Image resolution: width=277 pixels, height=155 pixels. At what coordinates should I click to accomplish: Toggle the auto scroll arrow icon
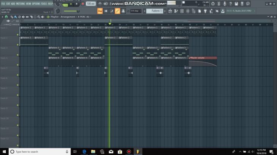pyautogui.click(x=106, y=11)
